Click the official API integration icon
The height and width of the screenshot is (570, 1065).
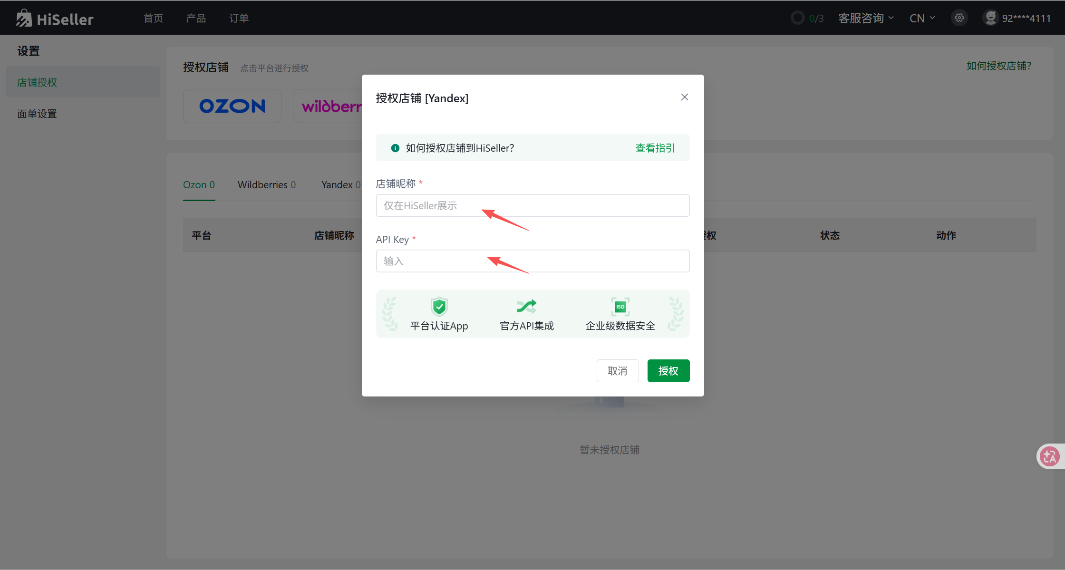tap(526, 307)
